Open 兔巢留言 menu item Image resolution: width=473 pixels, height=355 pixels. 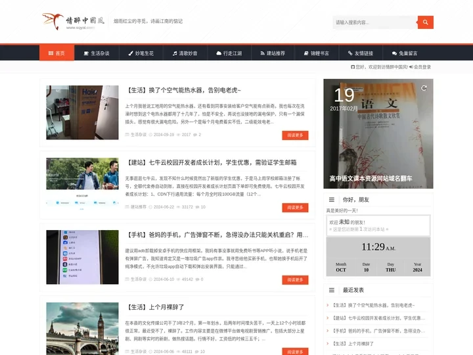[x=405, y=53]
